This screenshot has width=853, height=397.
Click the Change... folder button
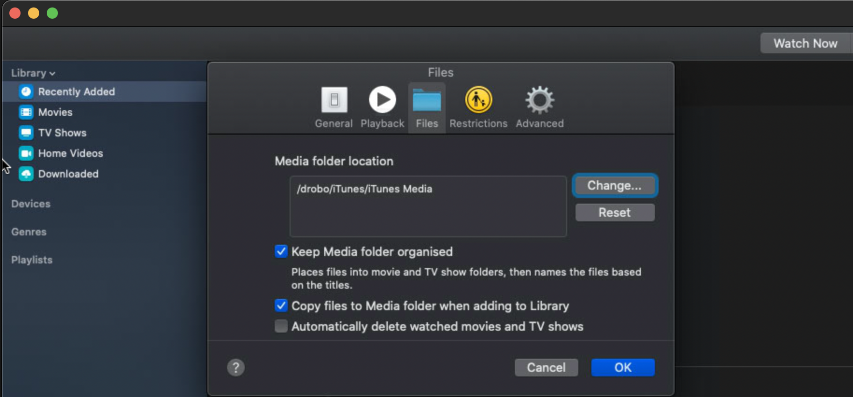coord(614,185)
